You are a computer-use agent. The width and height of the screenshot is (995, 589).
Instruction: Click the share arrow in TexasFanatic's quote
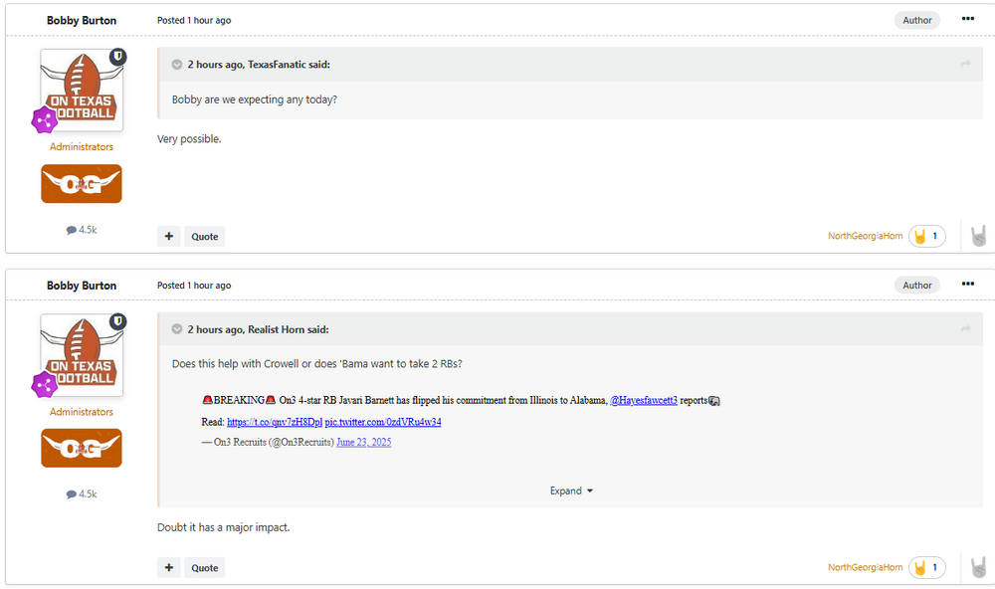(x=965, y=65)
